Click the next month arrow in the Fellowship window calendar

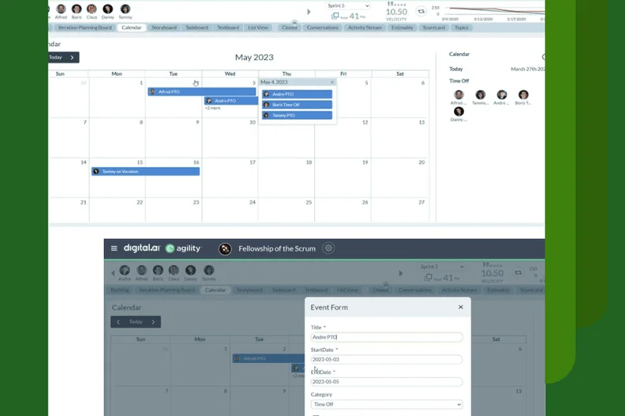pos(153,322)
